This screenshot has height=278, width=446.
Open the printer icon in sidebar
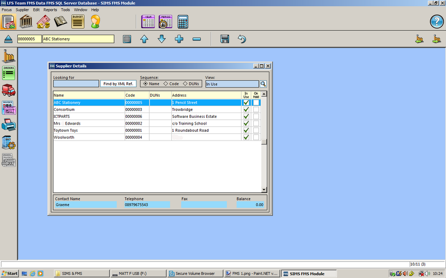(8, 125)
